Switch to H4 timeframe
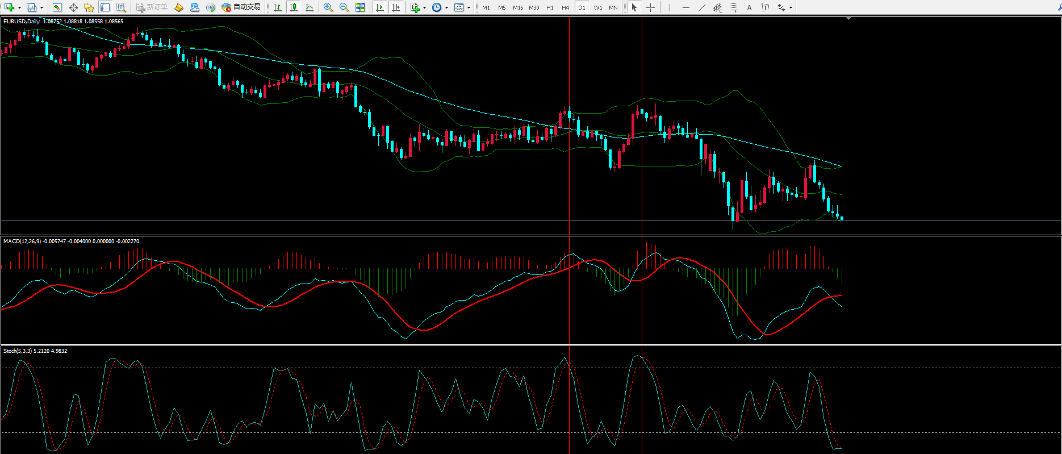The image size is (1062, 454). coord(565,7)
